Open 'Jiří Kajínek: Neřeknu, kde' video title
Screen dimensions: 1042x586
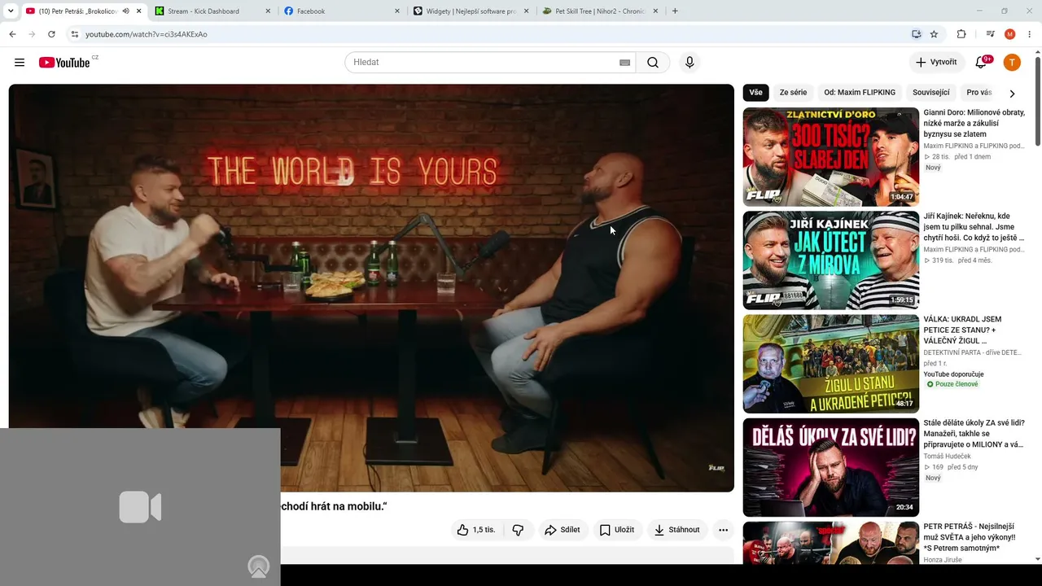coord(974,227)
